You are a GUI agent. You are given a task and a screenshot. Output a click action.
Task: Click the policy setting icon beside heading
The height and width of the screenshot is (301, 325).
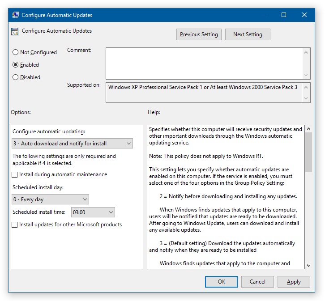point(15,31)
